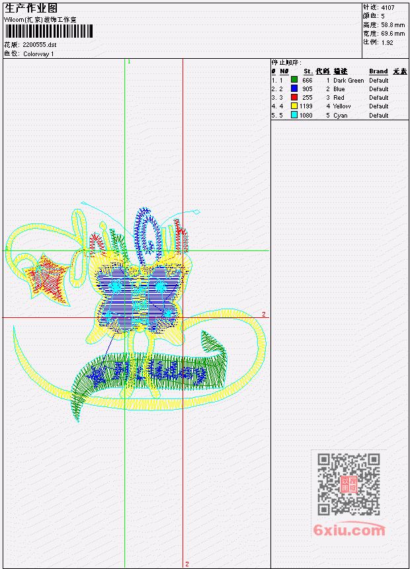Click the 'Brand' column header
The image size is (410, 569).
point(378,71)
